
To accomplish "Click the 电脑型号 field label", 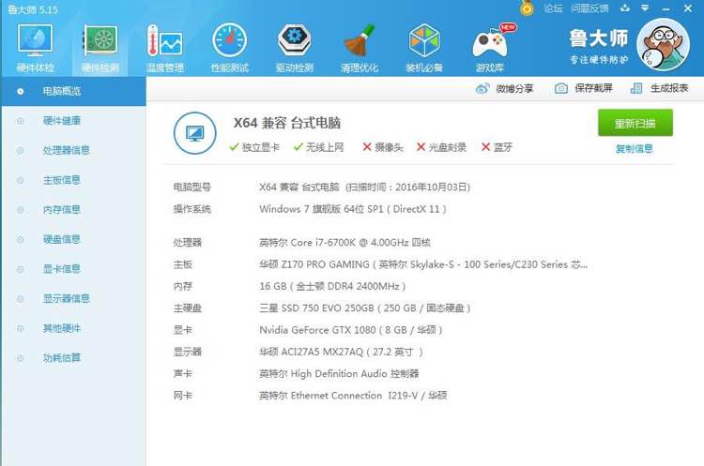I will click(x=191, y=187).
